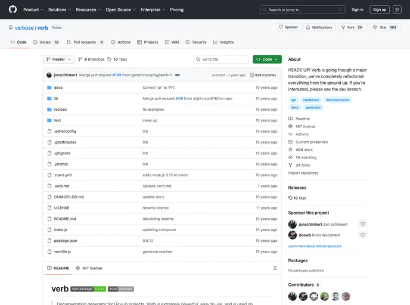Viewport: 410px width, 305px height.
Task: Open first contributor avatar
Action: pyautogui.click(x=293, y=297)
